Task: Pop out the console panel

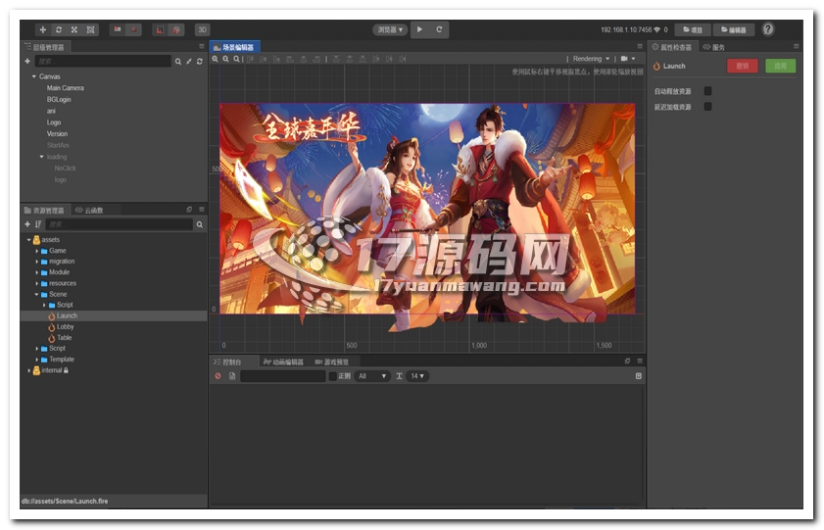Action: [x=627, y=361]
